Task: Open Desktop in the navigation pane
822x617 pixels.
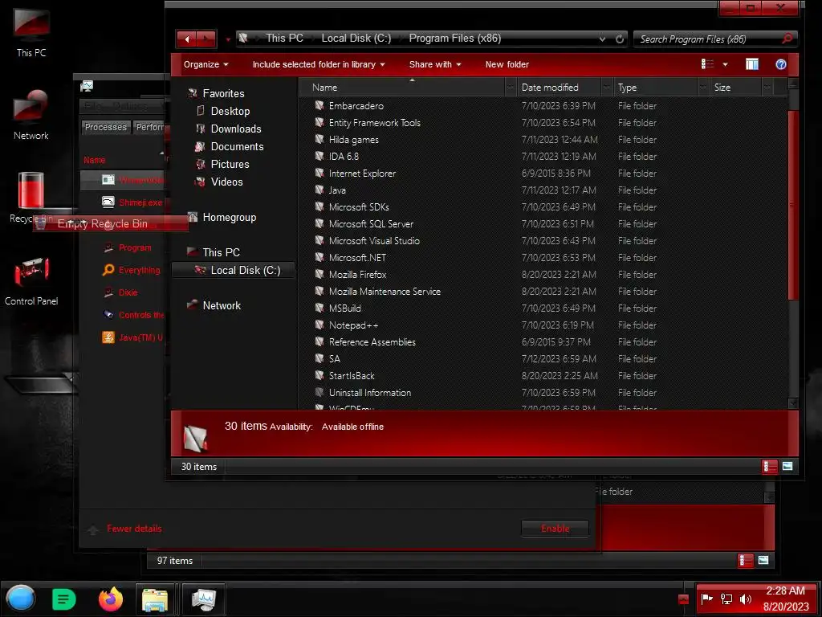Action: pos(230,111)
